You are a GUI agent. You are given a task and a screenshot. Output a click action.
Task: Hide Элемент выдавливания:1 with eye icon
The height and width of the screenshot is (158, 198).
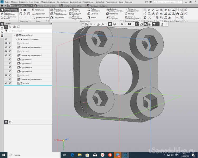click(6, 47)
